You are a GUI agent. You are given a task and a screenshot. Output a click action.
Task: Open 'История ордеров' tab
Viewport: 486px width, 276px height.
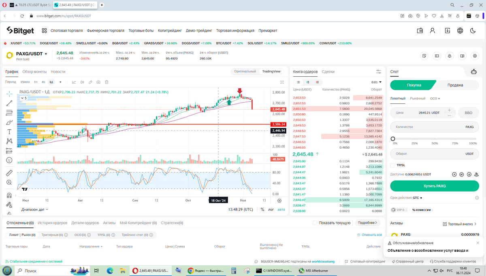point(52,223)
